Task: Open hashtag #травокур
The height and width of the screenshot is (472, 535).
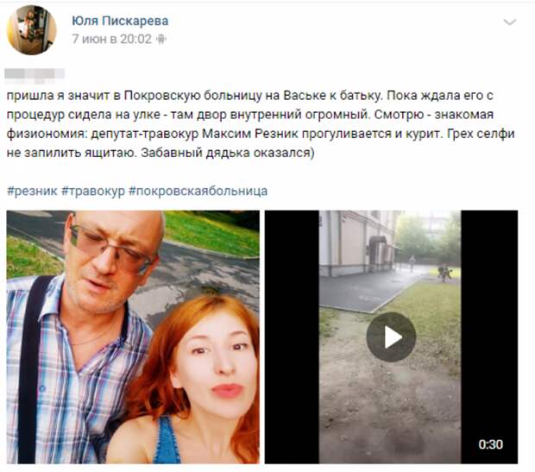Action: [x=93, y=191]
